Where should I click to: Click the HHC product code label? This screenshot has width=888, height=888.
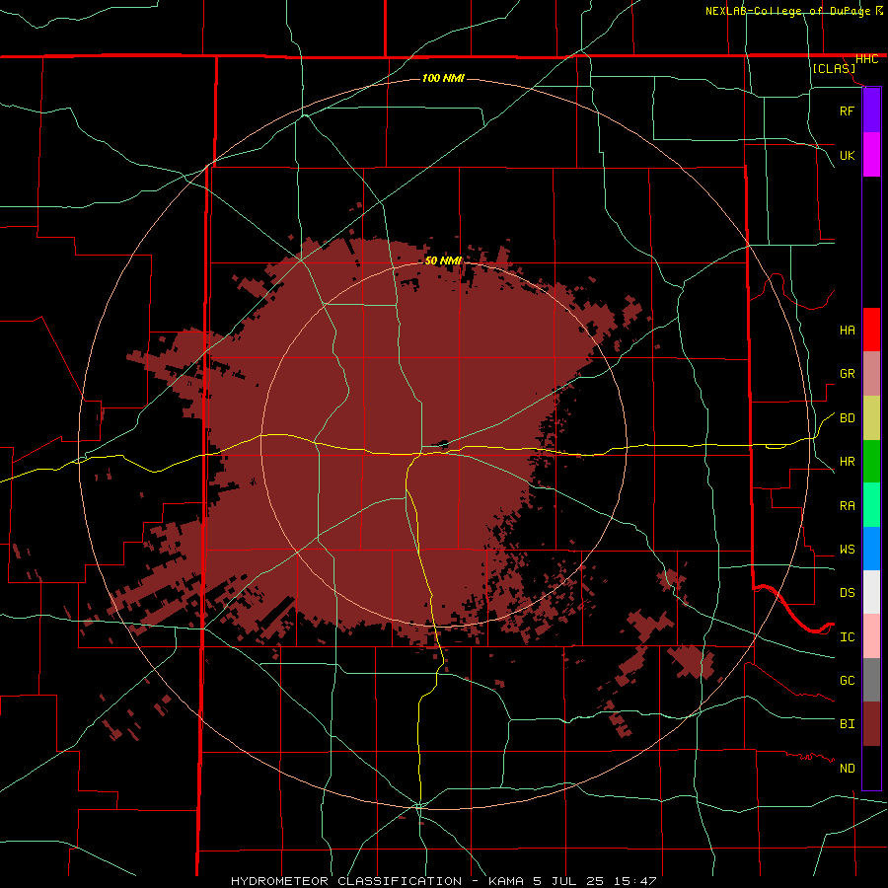(x=866, y=59)
